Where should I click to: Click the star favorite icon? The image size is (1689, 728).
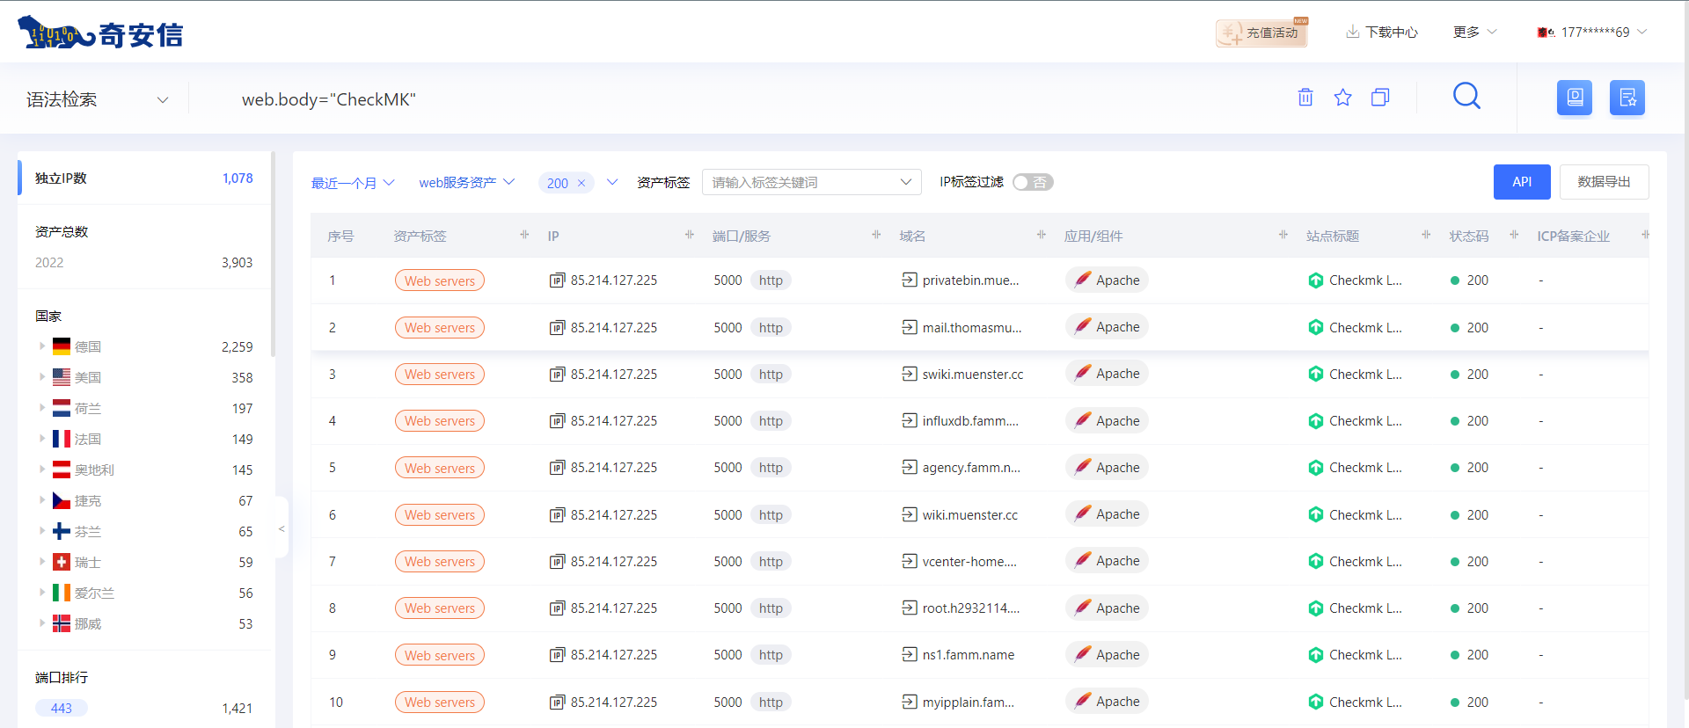point(1342,98)
